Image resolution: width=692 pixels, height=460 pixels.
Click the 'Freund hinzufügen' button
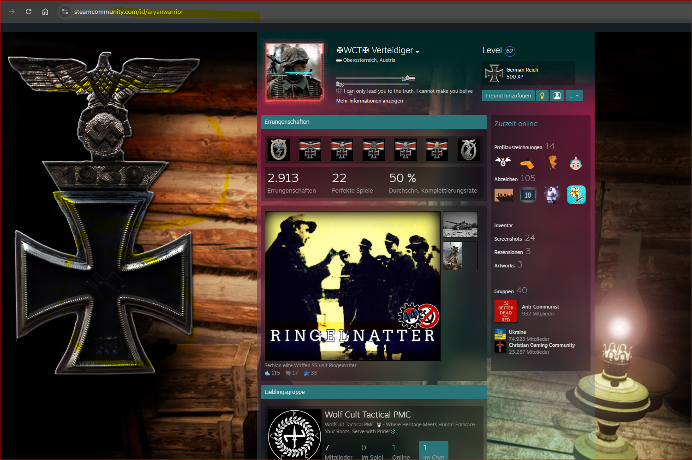coord(508,96)
